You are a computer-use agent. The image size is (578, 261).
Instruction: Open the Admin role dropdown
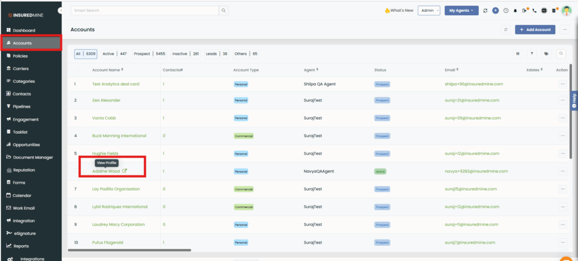pyautogui.click(x=428, y=11)
